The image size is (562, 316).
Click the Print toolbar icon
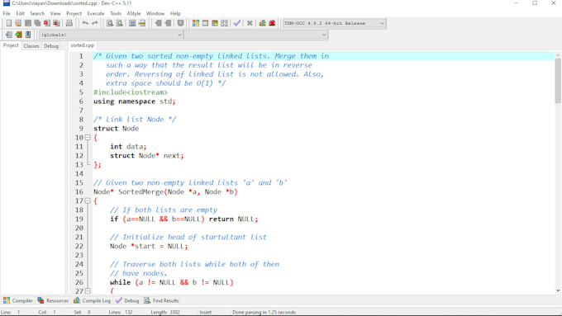click(69, 23)
